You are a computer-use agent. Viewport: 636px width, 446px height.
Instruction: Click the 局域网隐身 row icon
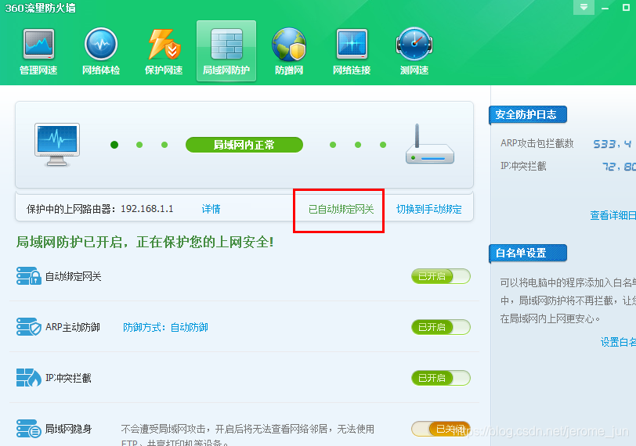coord(29,429)
